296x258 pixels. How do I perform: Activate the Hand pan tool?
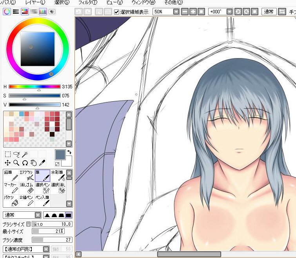pyautogui.click(x=34, y=163)
